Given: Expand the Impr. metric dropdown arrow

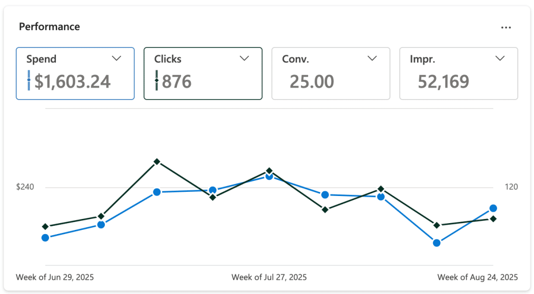Looking at the screenshot, I should click(x=500, y=58).
